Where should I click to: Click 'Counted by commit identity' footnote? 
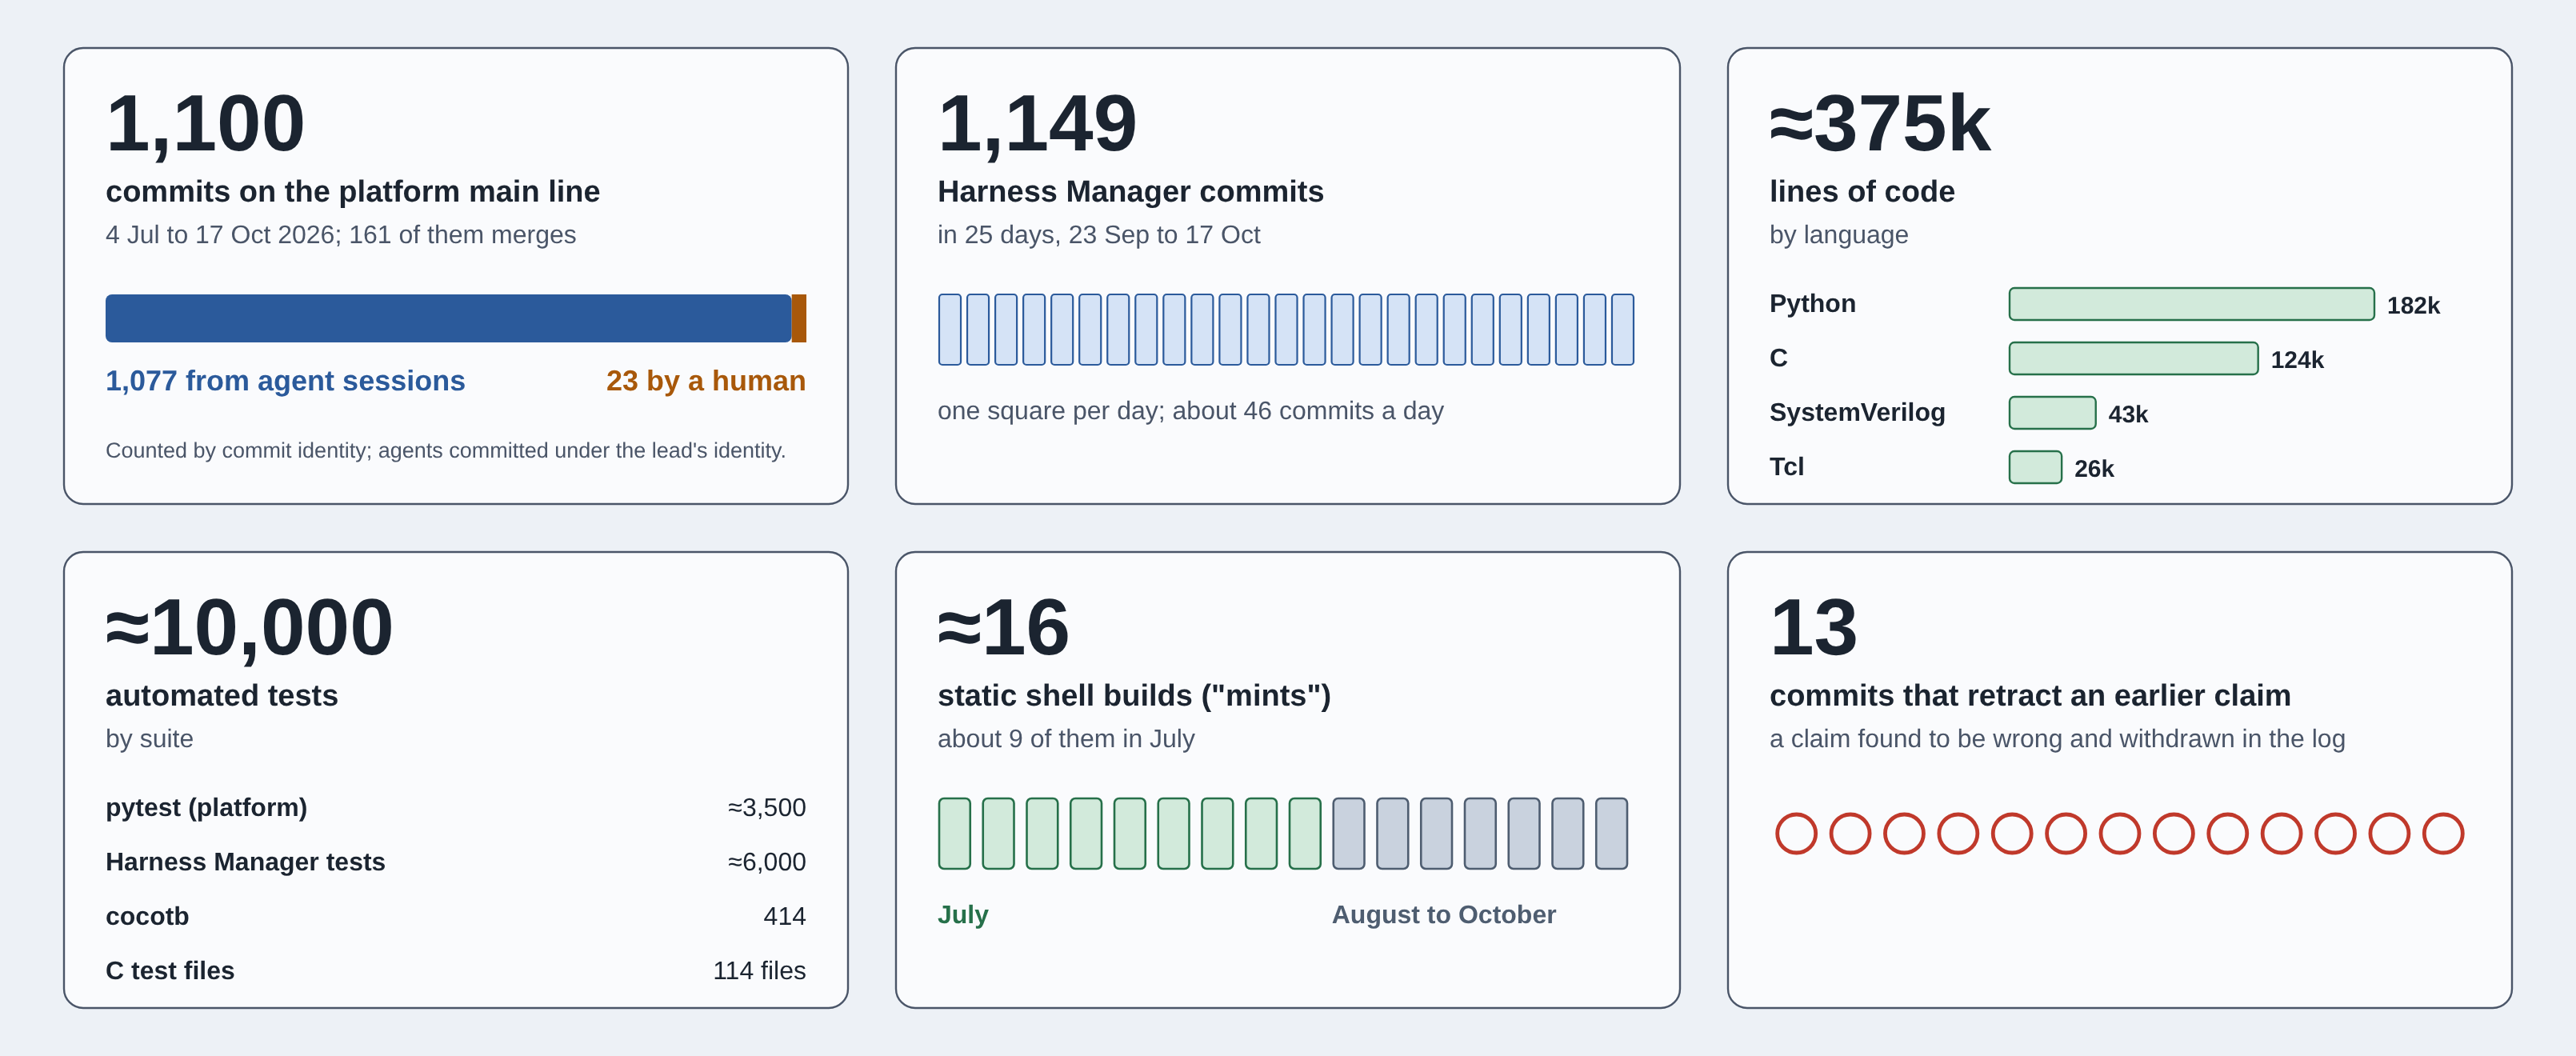coord(446,451)
